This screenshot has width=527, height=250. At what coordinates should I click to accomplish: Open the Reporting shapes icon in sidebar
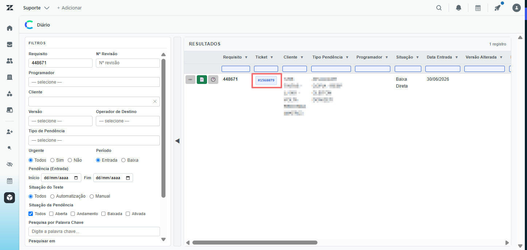[x=9, y=93]
